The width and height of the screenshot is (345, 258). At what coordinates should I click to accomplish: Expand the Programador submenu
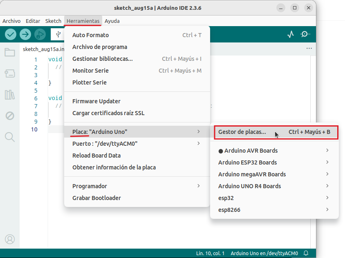tap(137, 186)
